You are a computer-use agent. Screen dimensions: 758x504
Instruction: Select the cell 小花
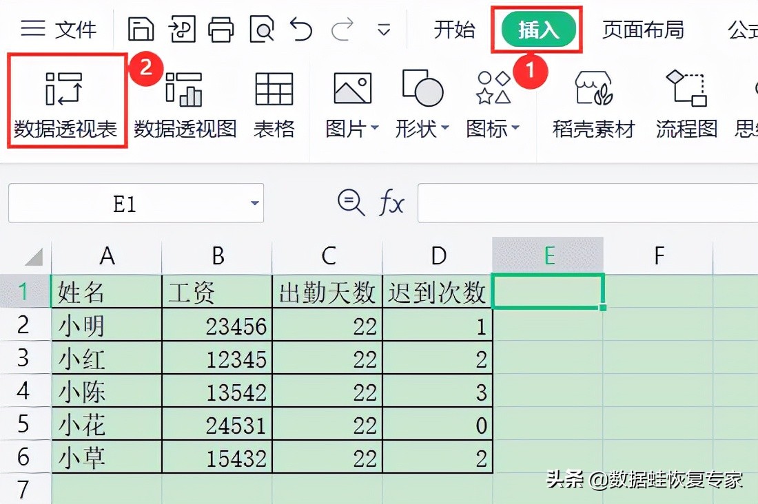107,423
